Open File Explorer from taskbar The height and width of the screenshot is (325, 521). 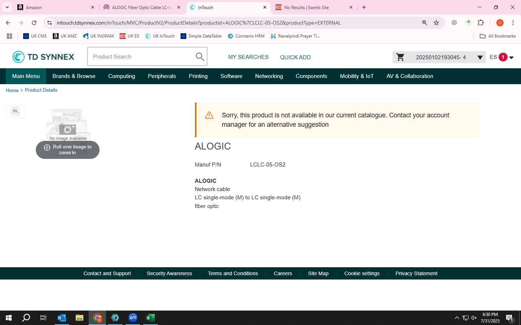(80, 318)
